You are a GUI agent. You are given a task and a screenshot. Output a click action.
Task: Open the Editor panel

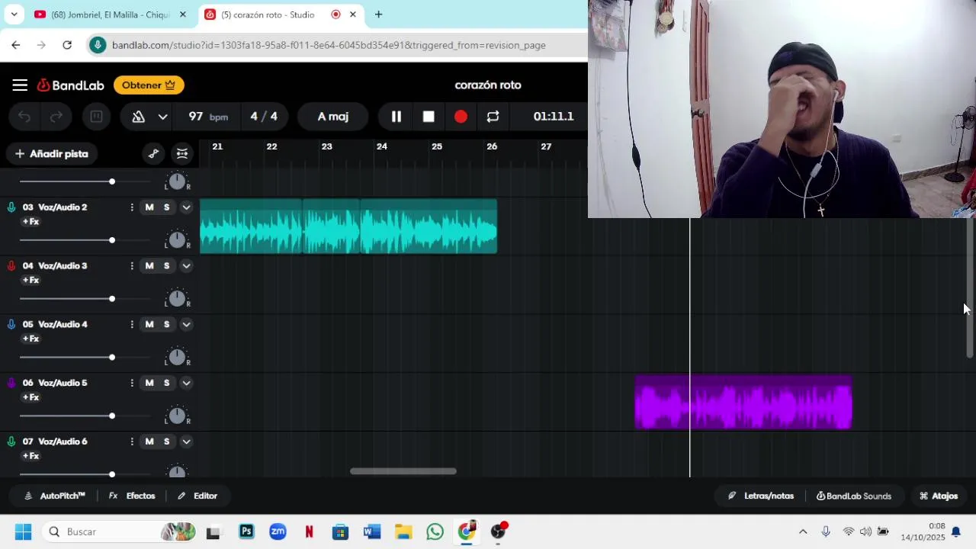(197, 496)
